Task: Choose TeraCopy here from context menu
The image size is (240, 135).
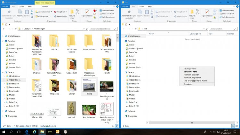Action: point(189,69)
